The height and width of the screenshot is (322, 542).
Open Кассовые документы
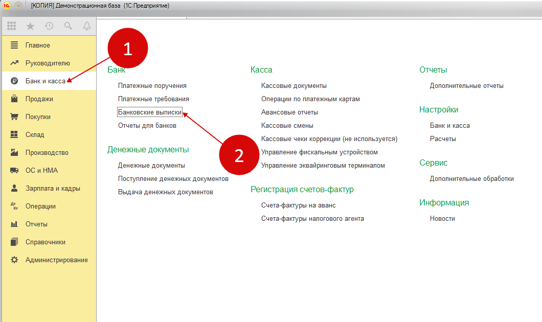293,86
